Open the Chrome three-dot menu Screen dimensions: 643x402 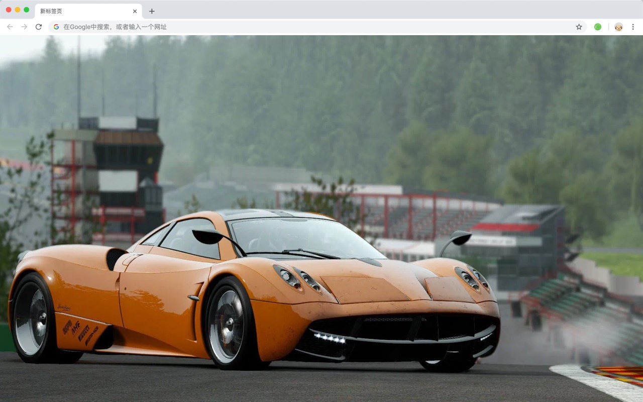pos(633,27)
